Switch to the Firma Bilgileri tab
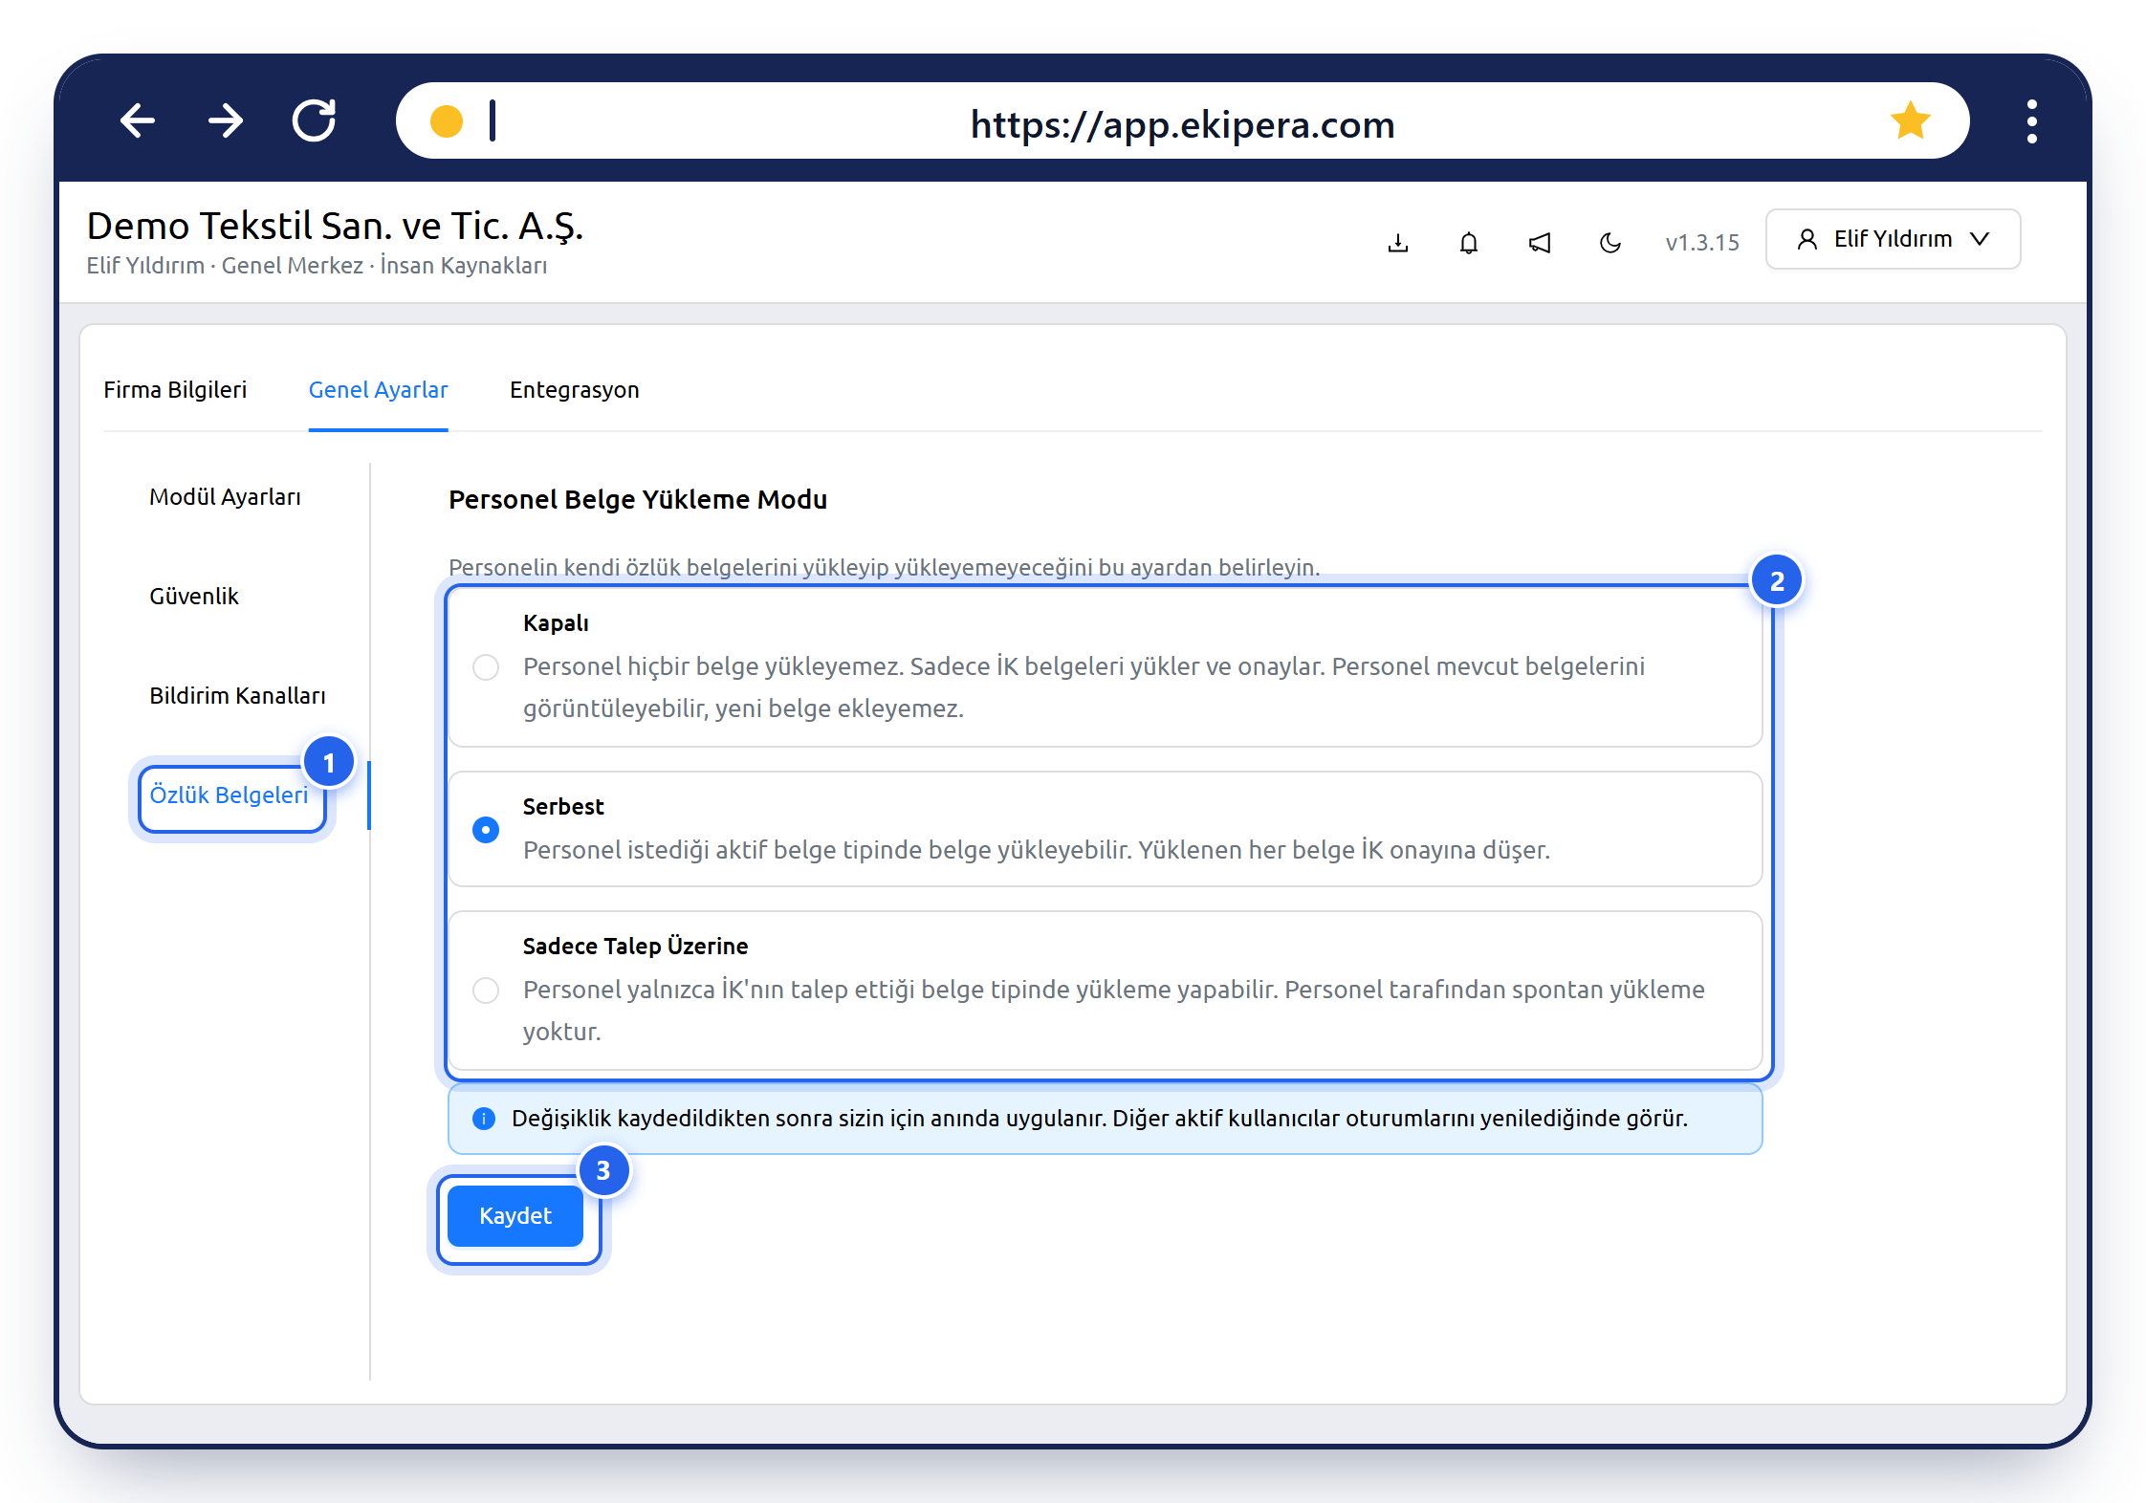2146x1503 pixels. pos(175,390)
